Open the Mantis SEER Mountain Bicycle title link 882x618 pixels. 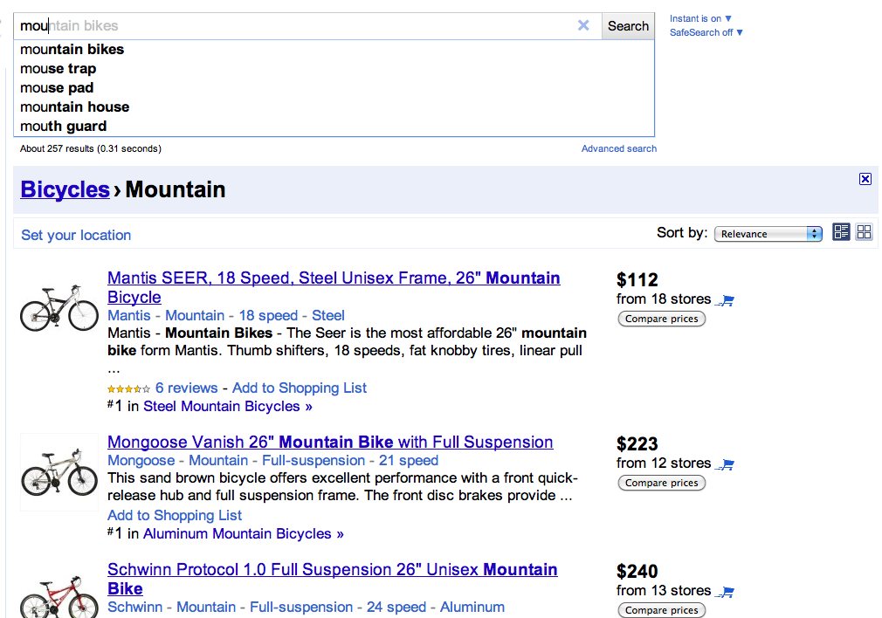click(x=334, y=287)
